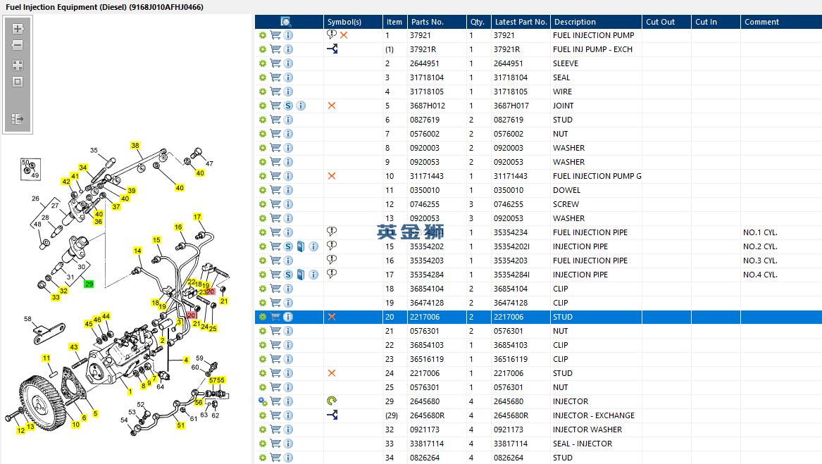Click part number 36474128 CLIP row
Image resolution: width=822 pixels, height=464 pixels.
point(427,303)
